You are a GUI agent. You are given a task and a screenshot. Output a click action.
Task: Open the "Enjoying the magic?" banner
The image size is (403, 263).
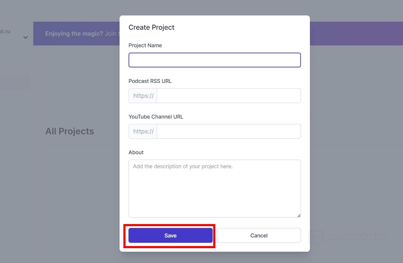(80, 34)
